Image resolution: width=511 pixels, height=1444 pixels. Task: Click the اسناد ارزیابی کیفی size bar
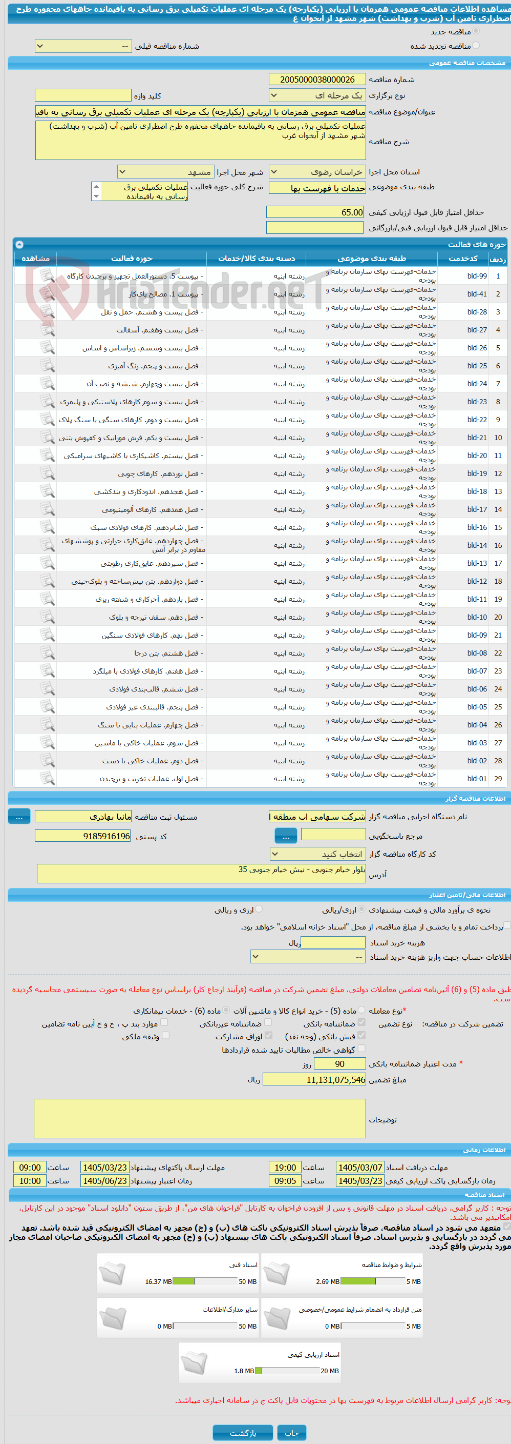point(287,1371)
